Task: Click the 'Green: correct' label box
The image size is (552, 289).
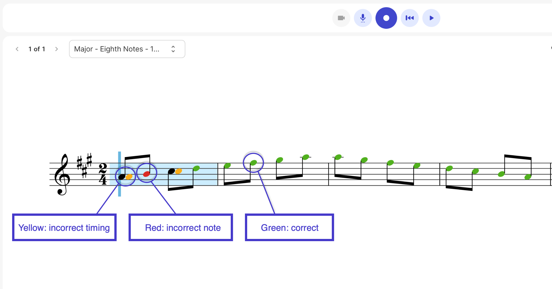Action: pos(289,228)
